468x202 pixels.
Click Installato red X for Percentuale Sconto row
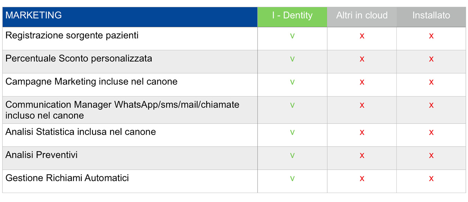point(431,59)
